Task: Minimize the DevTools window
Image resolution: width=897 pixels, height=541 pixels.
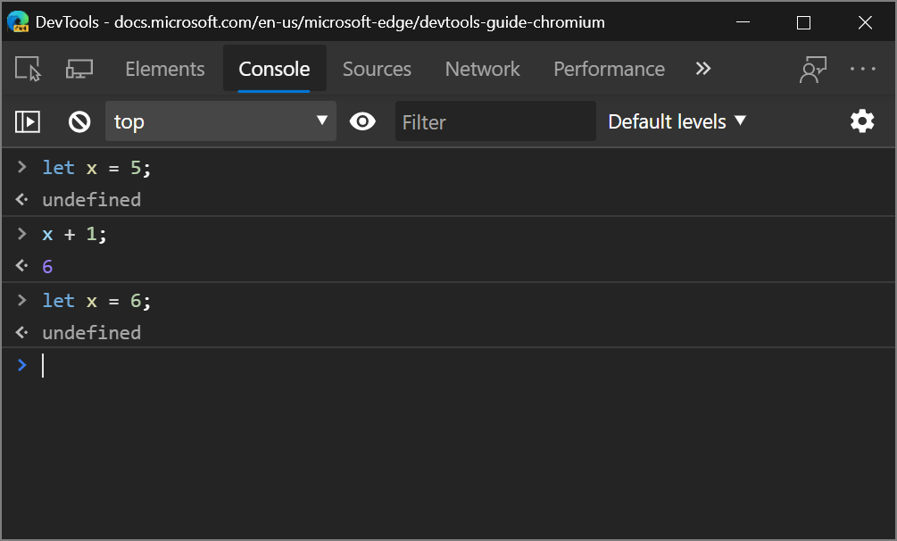Action: 743,21
